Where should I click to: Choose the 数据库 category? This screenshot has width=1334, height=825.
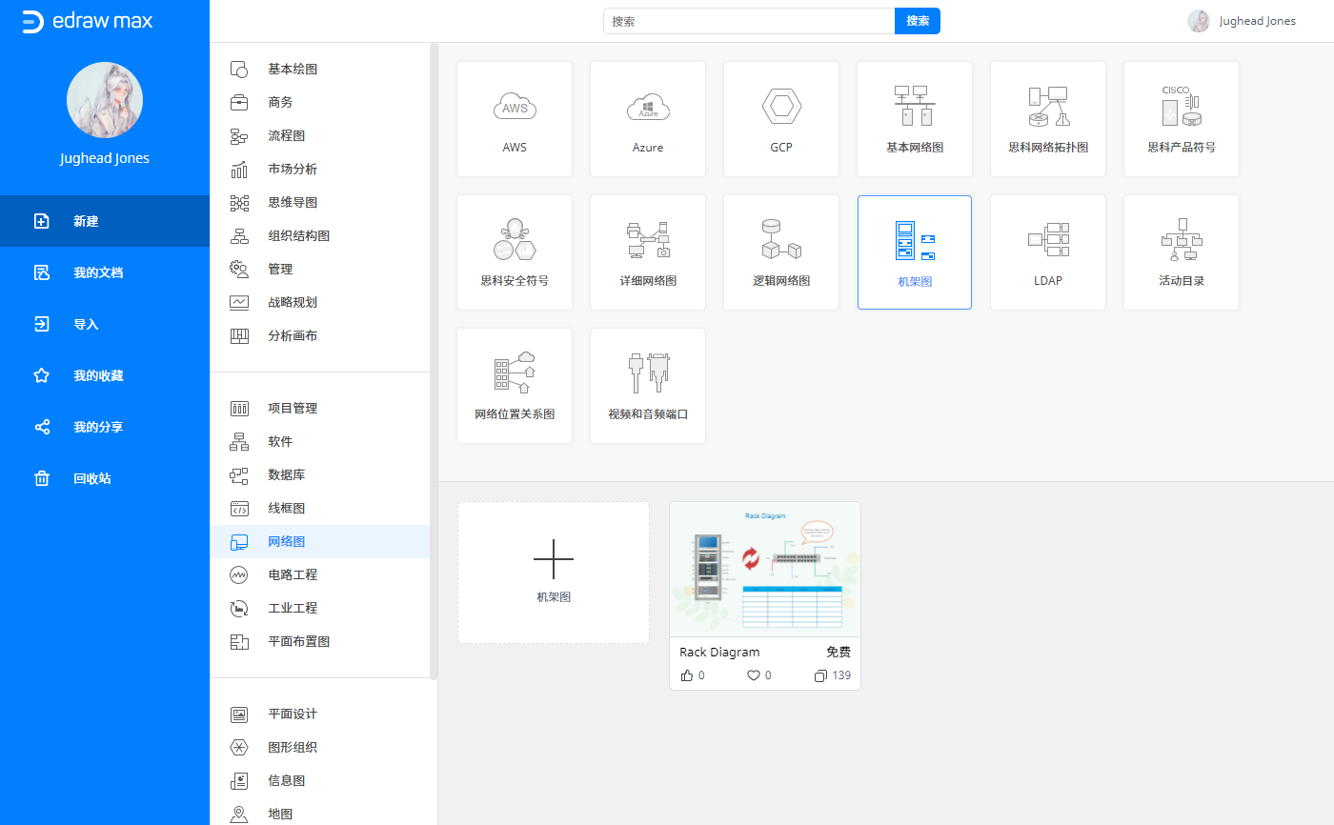pyautogui.click(x=320, y=474)
